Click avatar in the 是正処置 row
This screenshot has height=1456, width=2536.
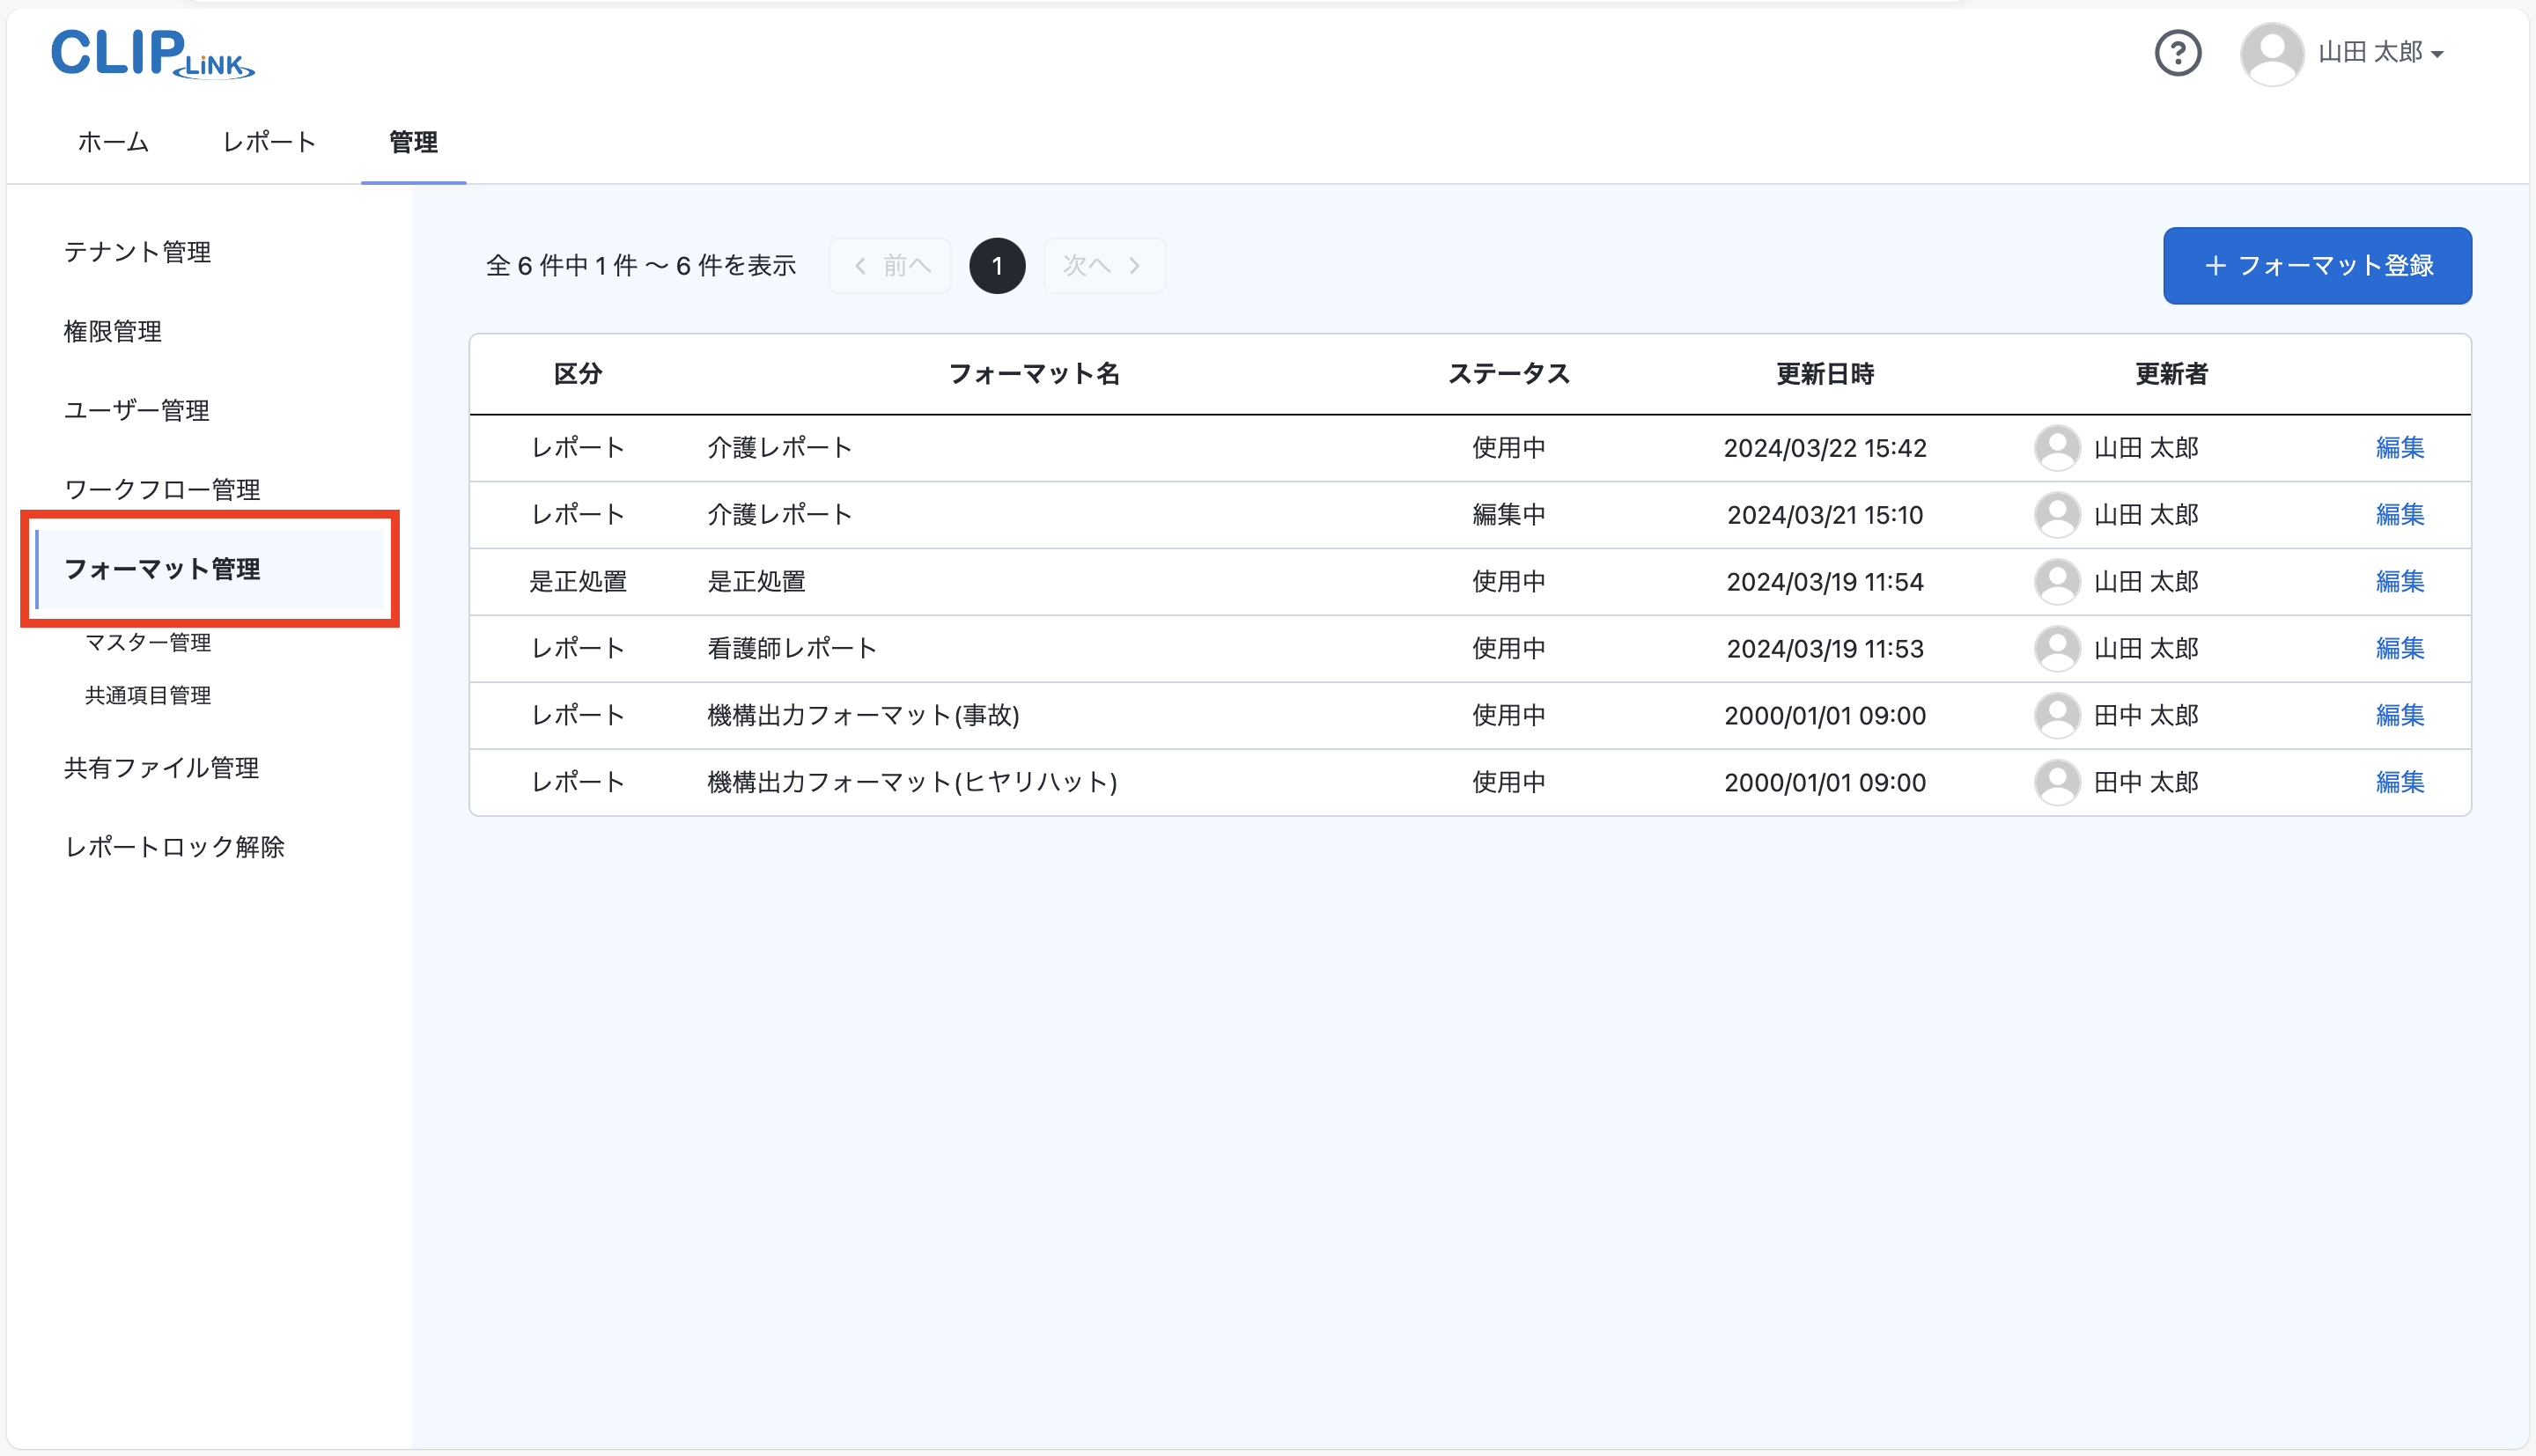(x=2057, y=582)
